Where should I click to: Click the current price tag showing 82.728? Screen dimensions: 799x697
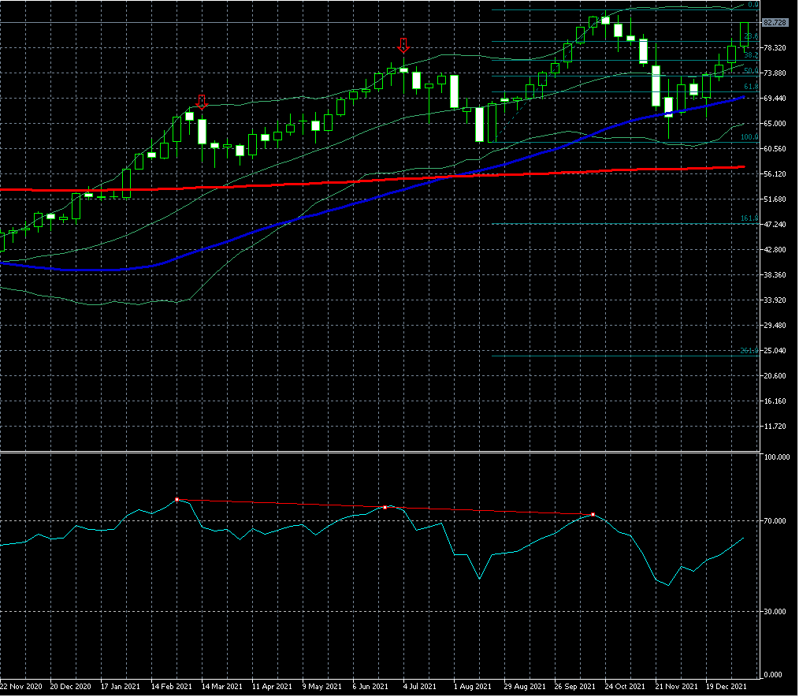[x=774, y=23]
